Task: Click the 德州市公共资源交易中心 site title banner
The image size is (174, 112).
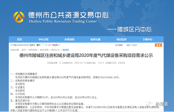Action: coord(68,15)
